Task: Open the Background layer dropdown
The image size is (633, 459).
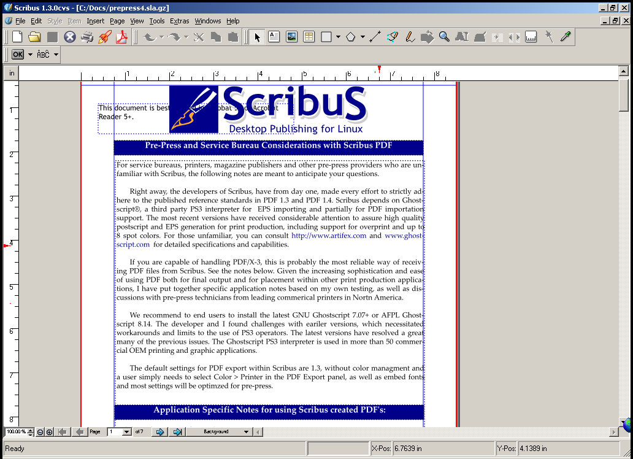Action: (220, 431)
